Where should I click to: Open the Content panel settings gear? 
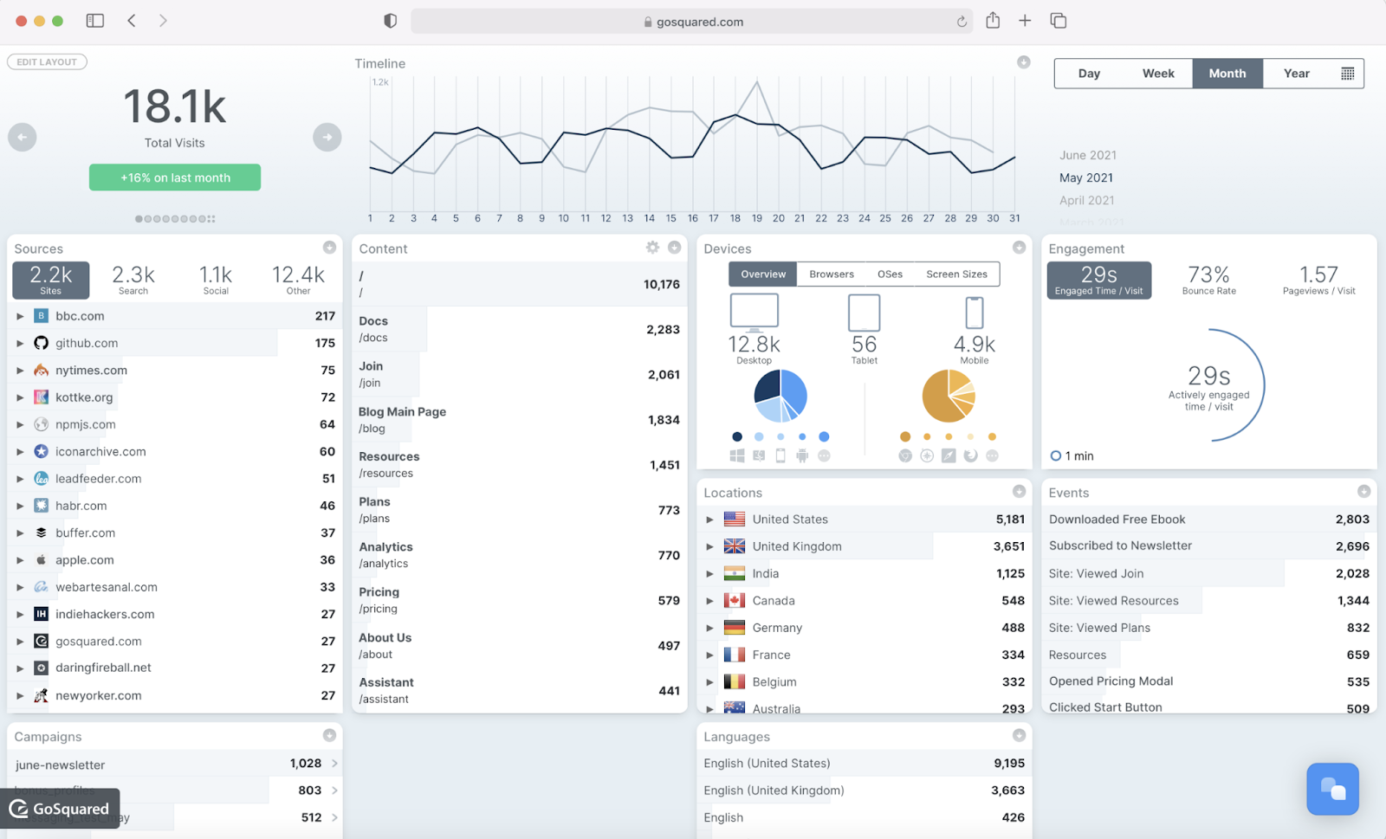[652, 248]
